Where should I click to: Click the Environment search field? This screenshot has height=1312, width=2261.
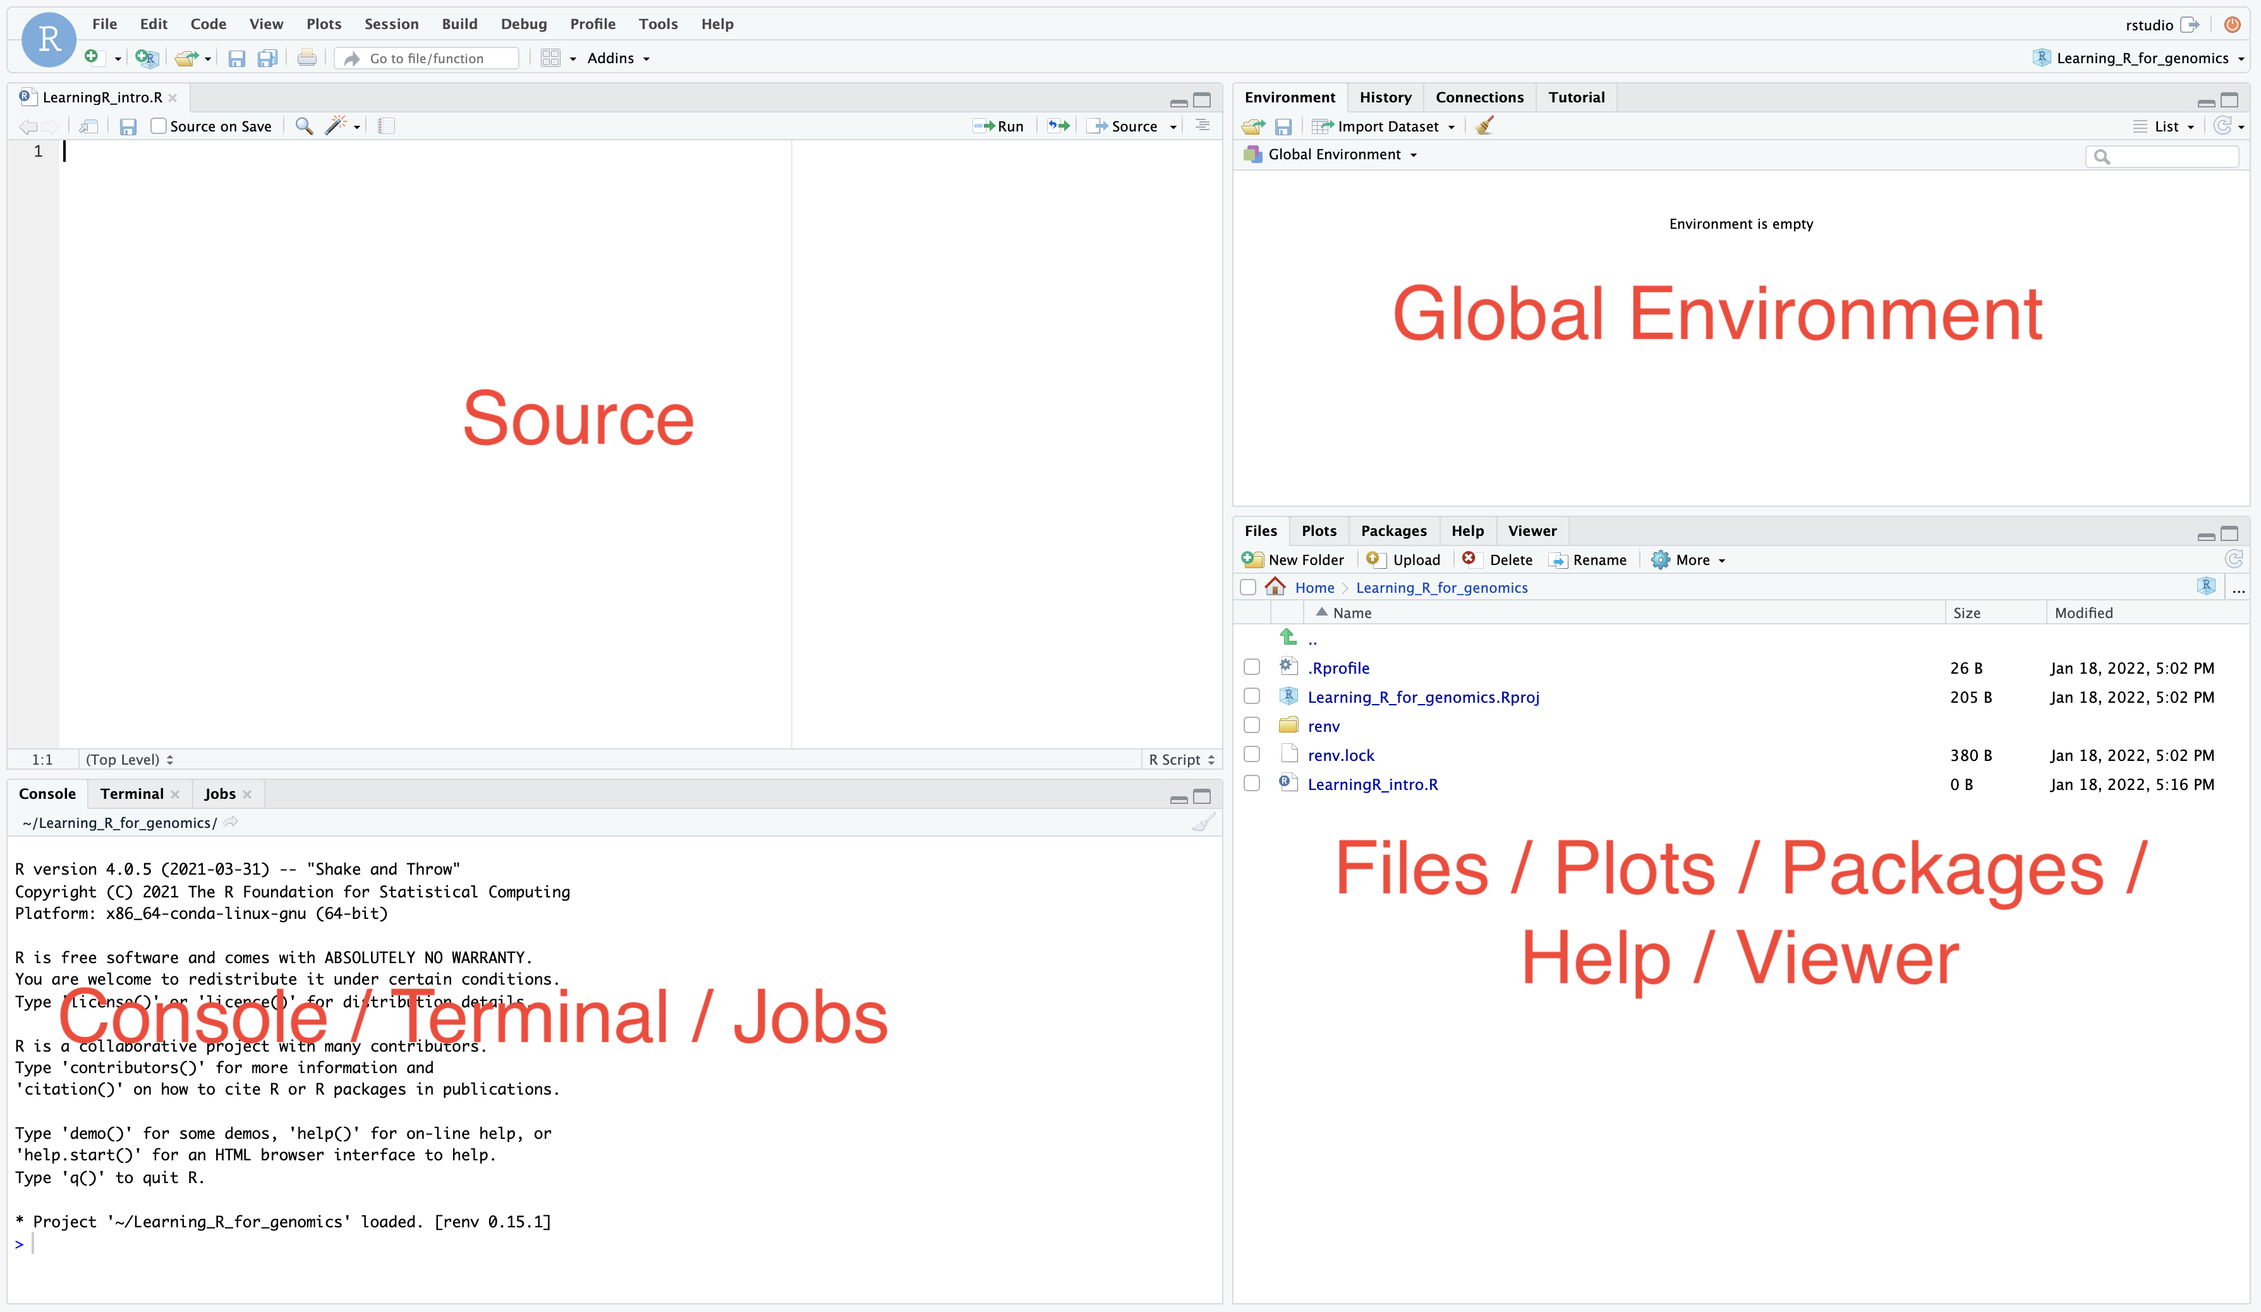point(2162,156)
